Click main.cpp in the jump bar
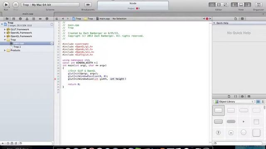The width and height of the screenshot is (266, 149). pos(103,19)
